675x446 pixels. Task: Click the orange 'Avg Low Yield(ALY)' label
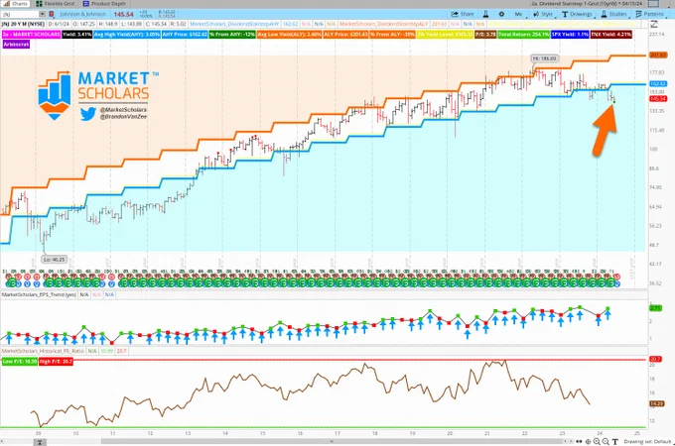[x=289, y=35]
